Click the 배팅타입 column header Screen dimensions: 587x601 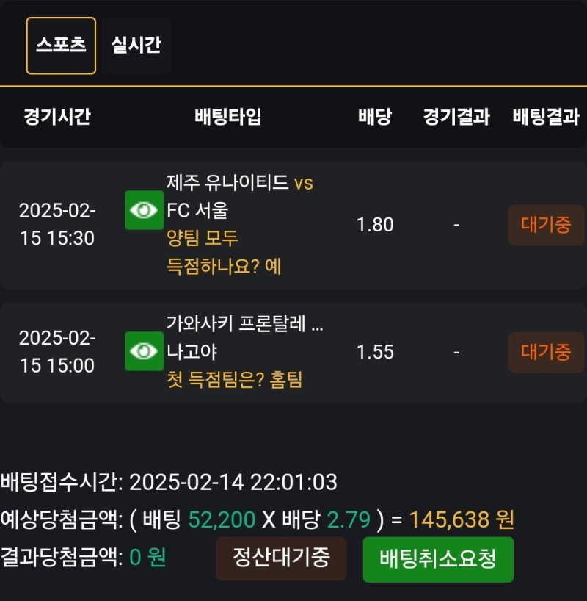click(x=228, y=117)
